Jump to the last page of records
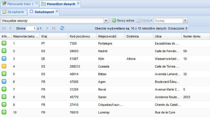 [54, 28]
